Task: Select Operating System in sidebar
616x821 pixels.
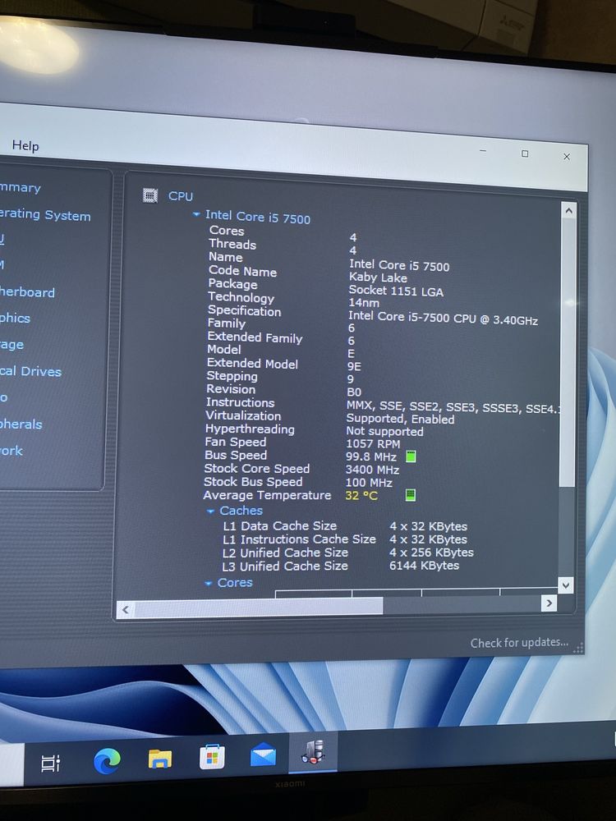Action: [45, 214]
